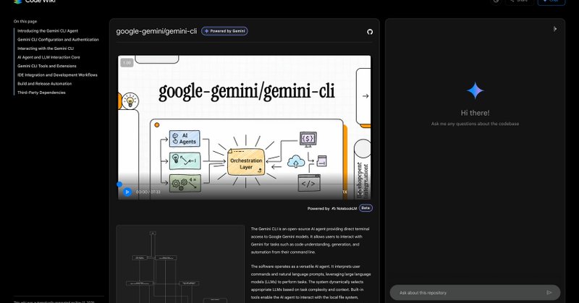This screenshot has height=303, width=579.
Task: Click the Powered by Gemini badge
Action: (x=224, y=31)
